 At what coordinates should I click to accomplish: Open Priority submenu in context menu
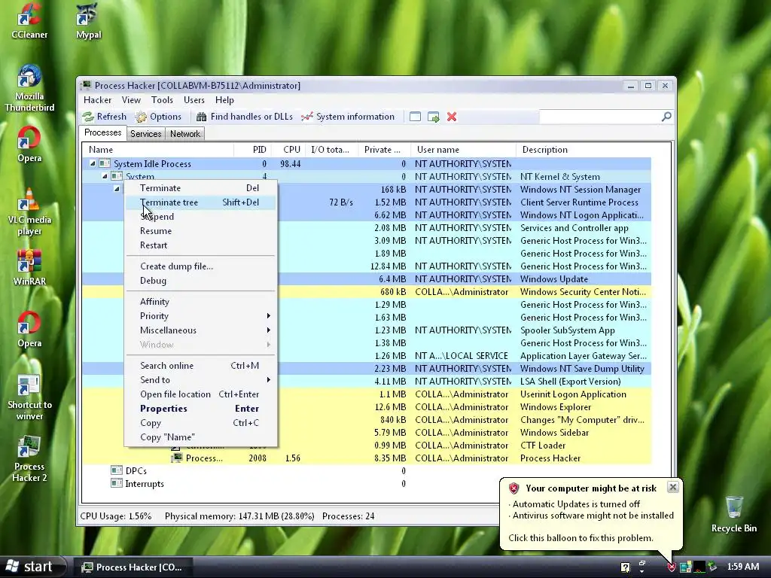point(200,316)
